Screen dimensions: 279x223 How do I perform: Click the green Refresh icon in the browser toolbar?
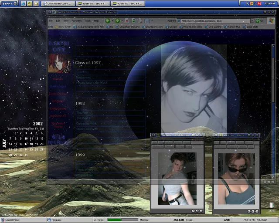(x=133, y=20)
